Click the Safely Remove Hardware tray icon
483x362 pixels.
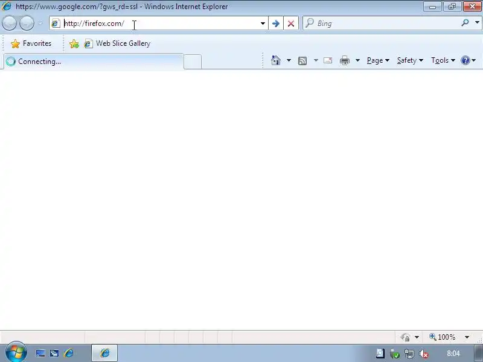pyautogui.click(x=394, y=354)
